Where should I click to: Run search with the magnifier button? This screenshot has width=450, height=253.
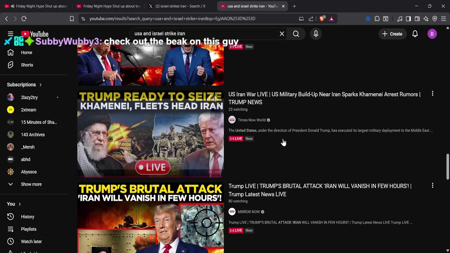pyautogui.click(x=296, y=34)
